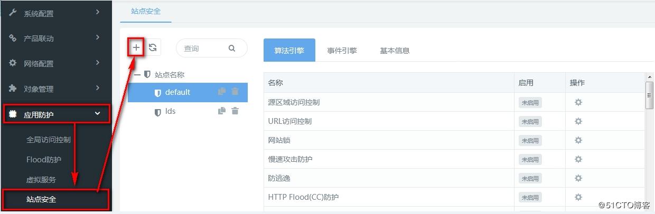The image size is (655, 214).
Task: Open settings gear for HTTP Flood(CC)防护
Action: (x=578, y=197)
